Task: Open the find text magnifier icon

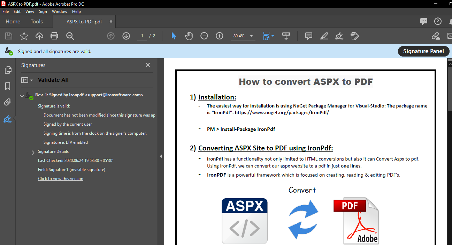Action: 70,36
